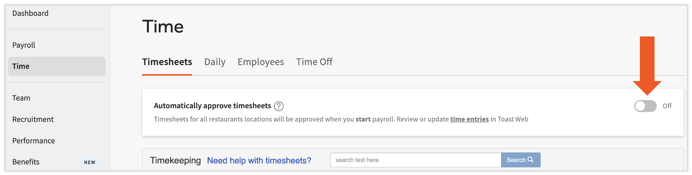Click the magnifying glass in Search button
This screenshot has height=175, width=692.
tap(530, 160)
